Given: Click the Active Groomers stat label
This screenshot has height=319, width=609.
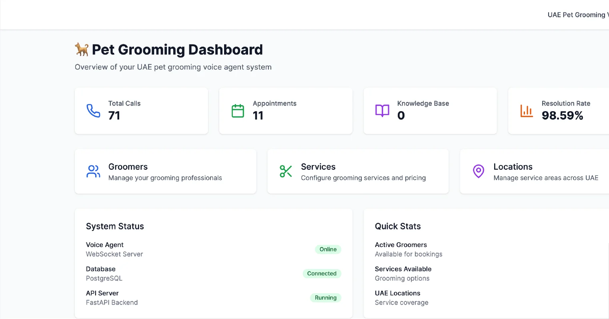Looking at the screenshot, I should (x=401, y=245).
